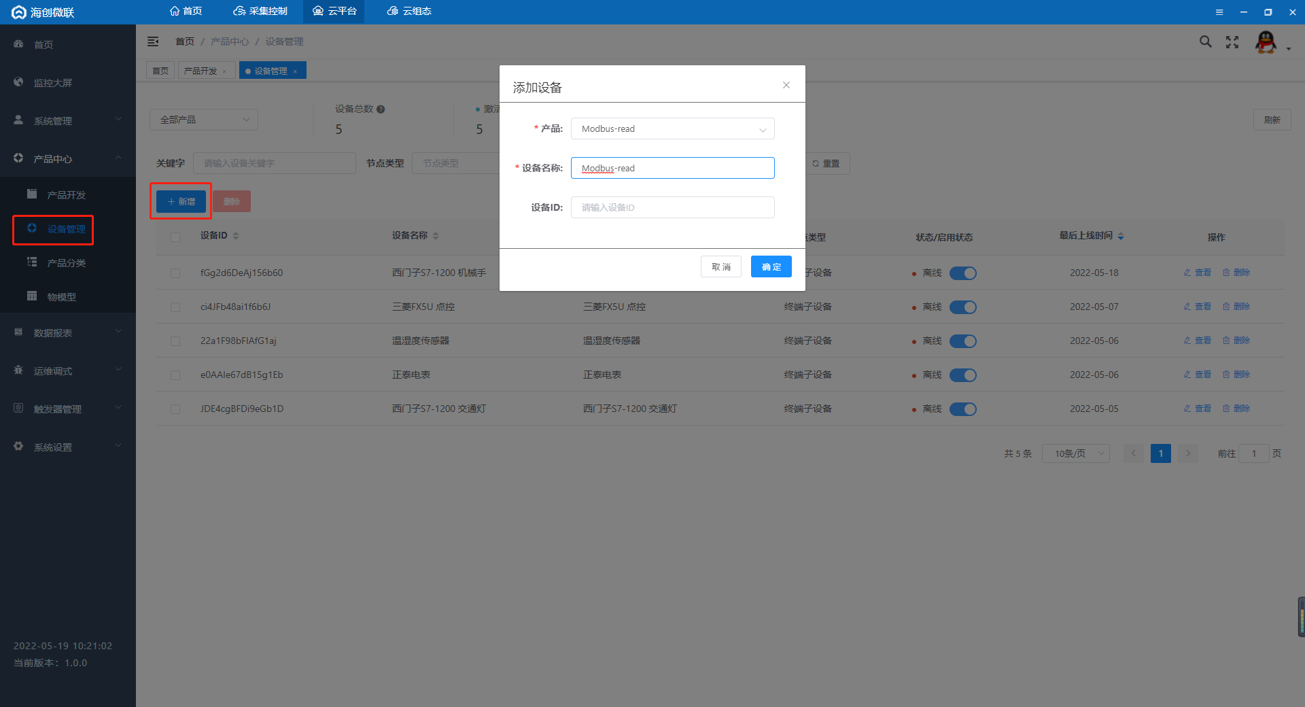Close the 添加设备 dialog with X

pos(786,85)
